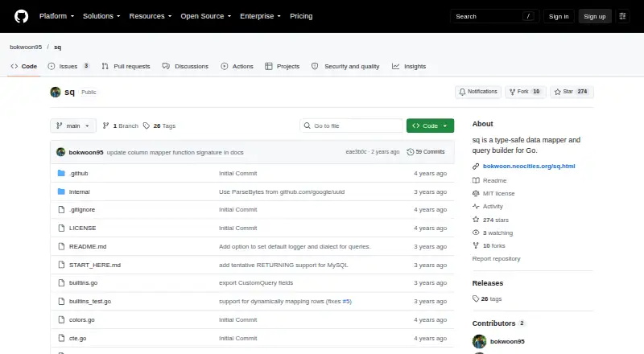Click Report repository link
This screenshot has height=354, width=644.
[496, 258]
